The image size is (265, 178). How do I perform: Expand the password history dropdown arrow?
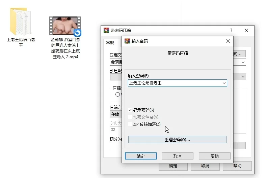[x=224, y=83]
